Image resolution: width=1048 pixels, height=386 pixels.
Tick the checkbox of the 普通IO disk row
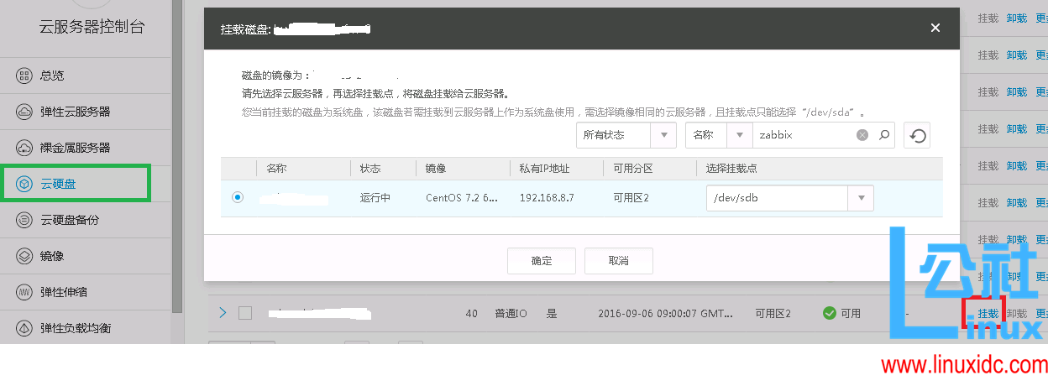(x=245, y=313)
